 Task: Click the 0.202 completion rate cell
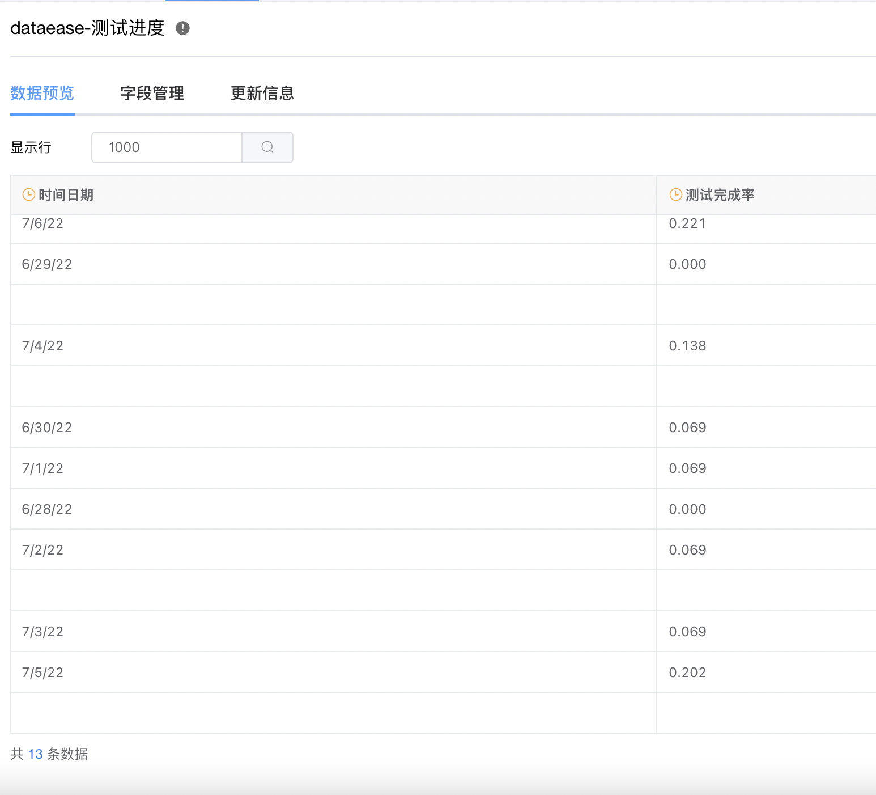688,672
